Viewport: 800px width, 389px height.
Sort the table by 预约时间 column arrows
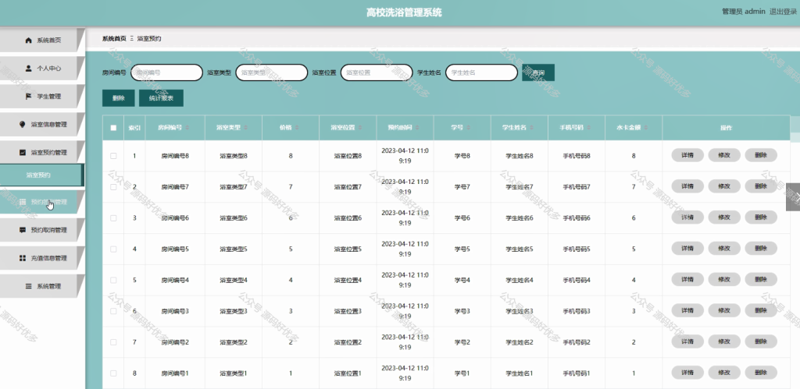pos(417,128)
